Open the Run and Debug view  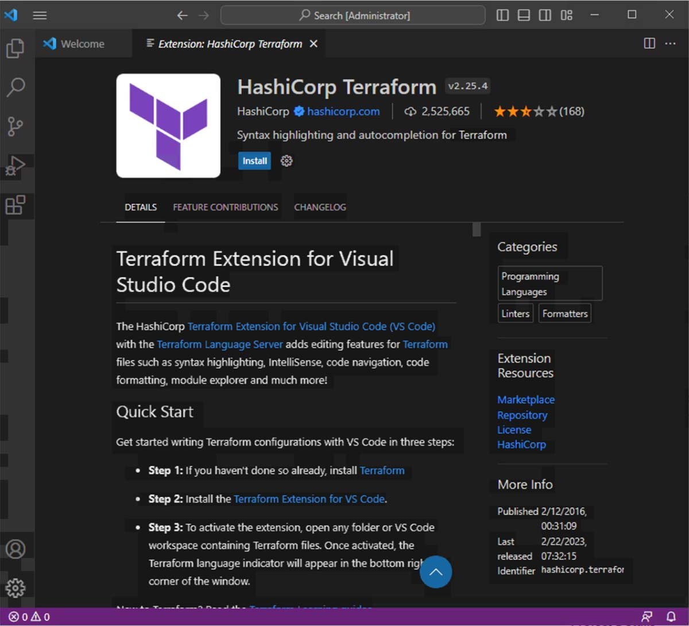click(x=16, y=166)
